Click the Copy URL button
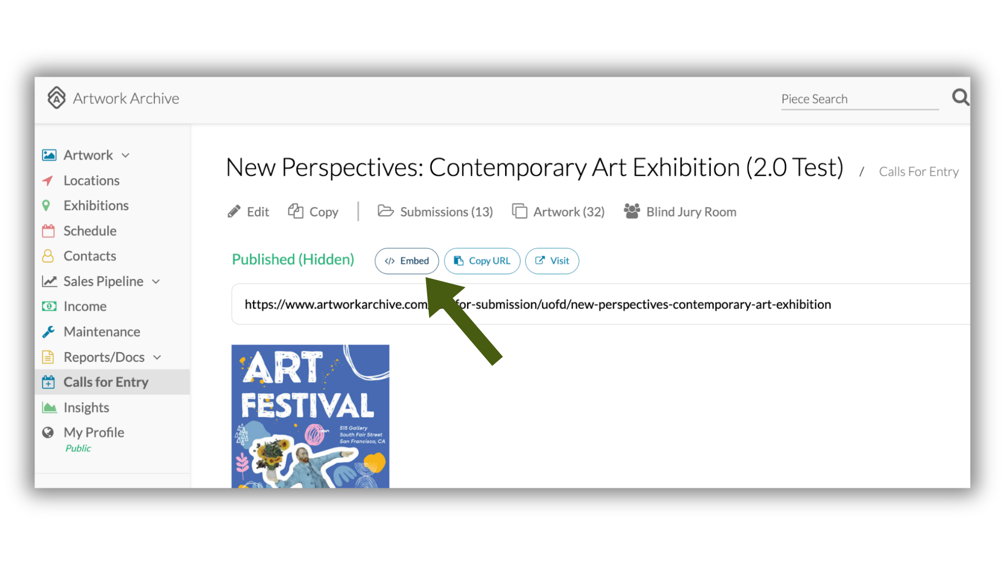 [x=482, y=261]
